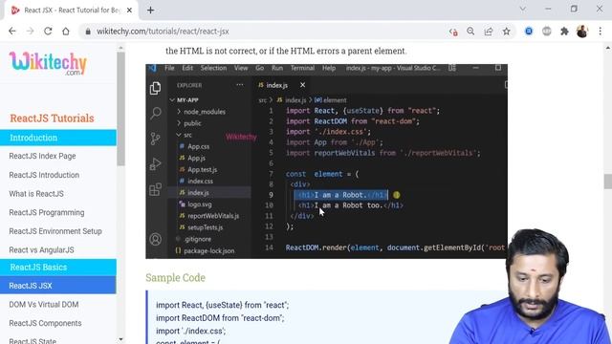
Task: Open the ReactJS Basics section
Action: click(x=58, y=268)
